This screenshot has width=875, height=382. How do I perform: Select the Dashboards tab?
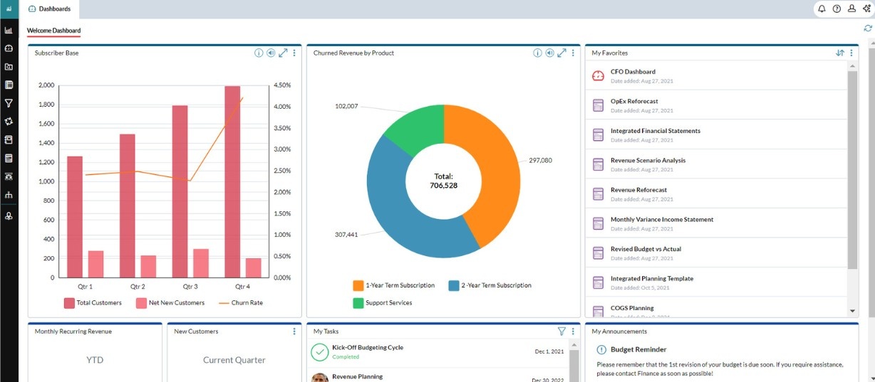tap(49, 9)
